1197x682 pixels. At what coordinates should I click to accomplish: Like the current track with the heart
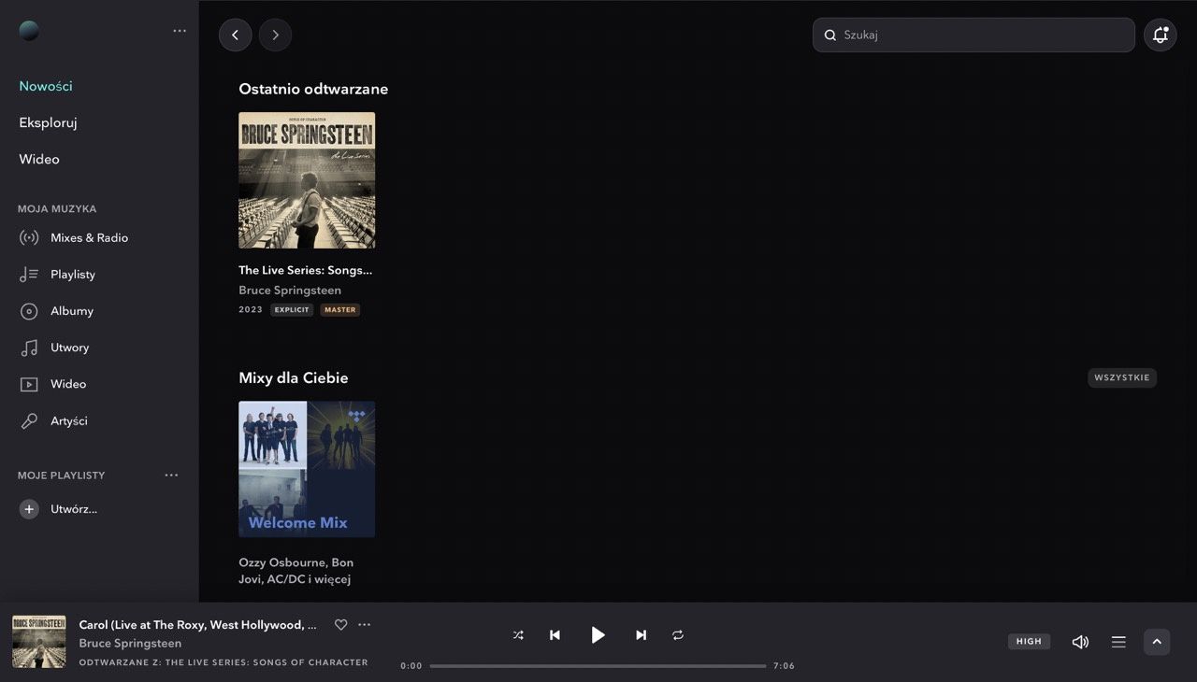tap(340, 624)
